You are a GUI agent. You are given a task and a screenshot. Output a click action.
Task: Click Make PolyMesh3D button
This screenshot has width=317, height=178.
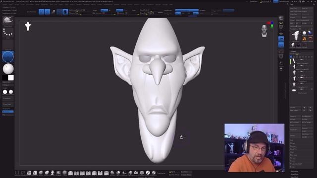304,20
